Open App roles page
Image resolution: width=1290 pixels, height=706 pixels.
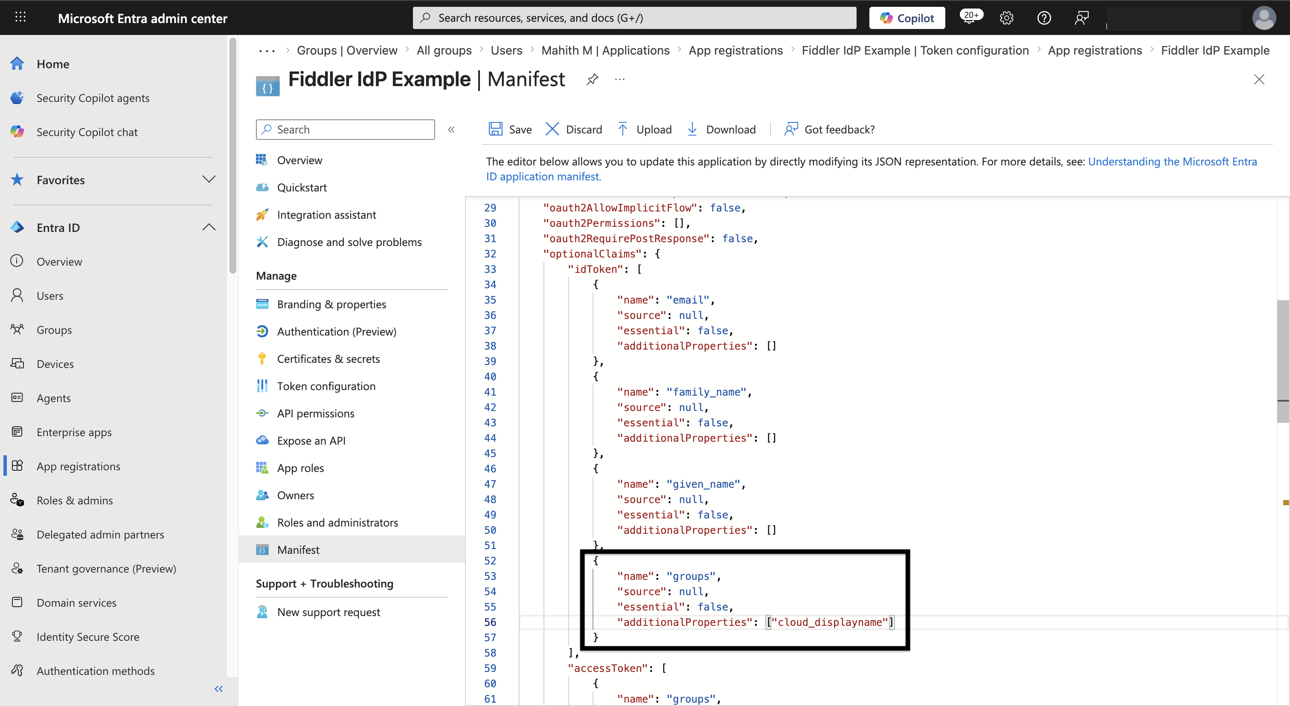click(300, 469)
